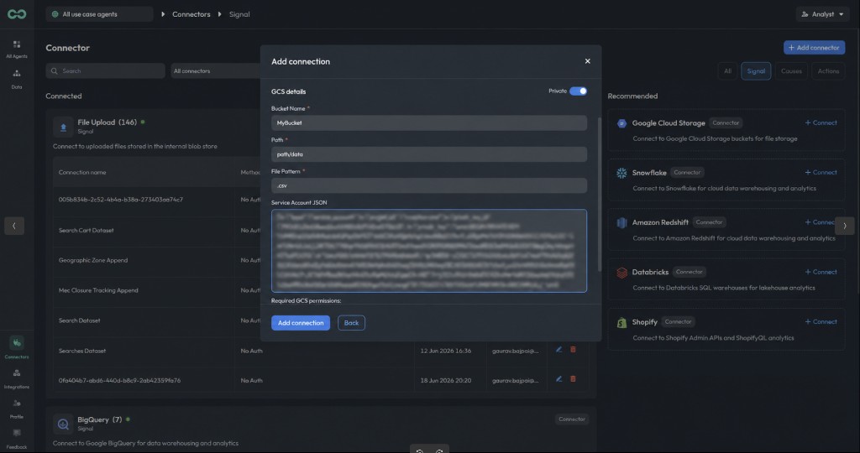The height and width of the screenshot is (453, 860).
Task: Connect Snowflake connector
Action: click(821, 172)
